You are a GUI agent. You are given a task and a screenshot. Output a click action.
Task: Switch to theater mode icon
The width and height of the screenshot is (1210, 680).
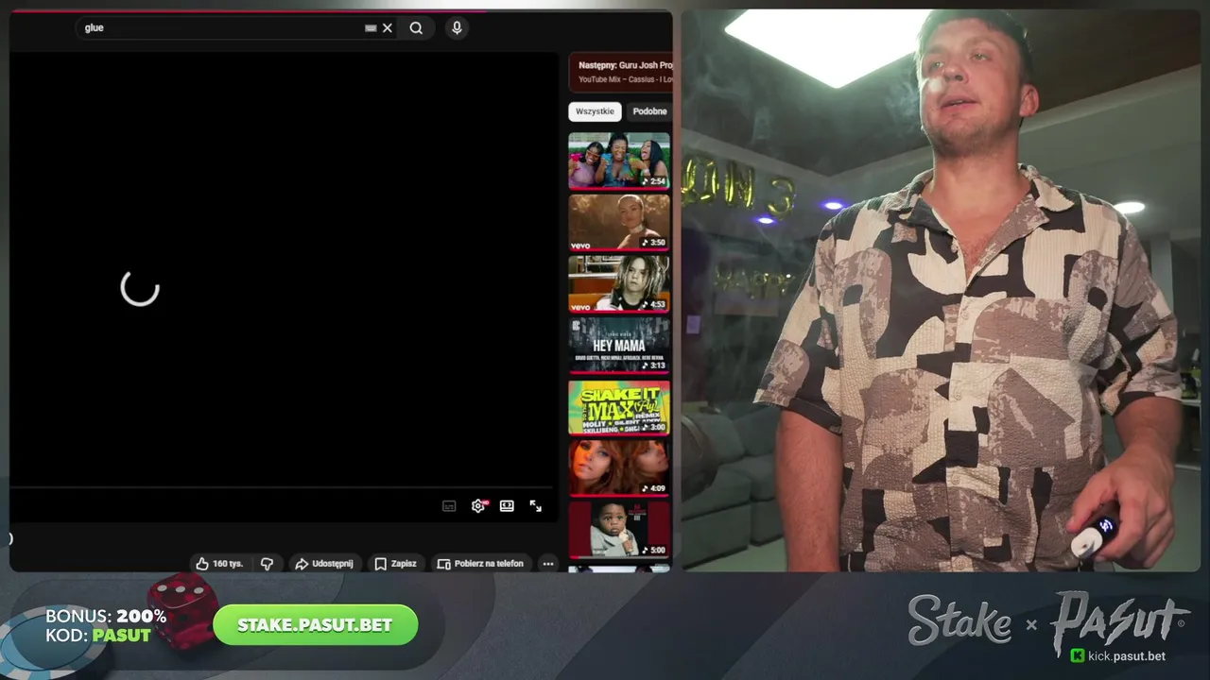tap(507, 506)
